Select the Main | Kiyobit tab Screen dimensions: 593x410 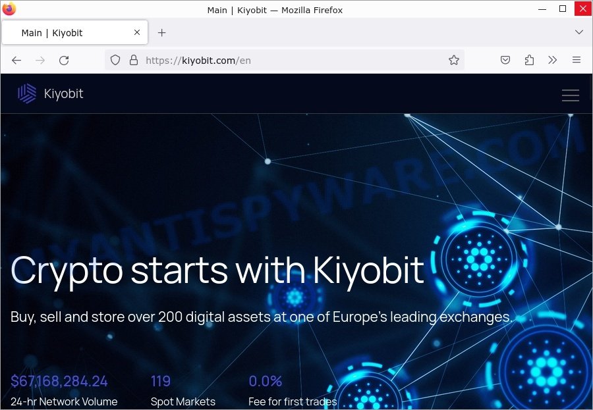[75, 32]
